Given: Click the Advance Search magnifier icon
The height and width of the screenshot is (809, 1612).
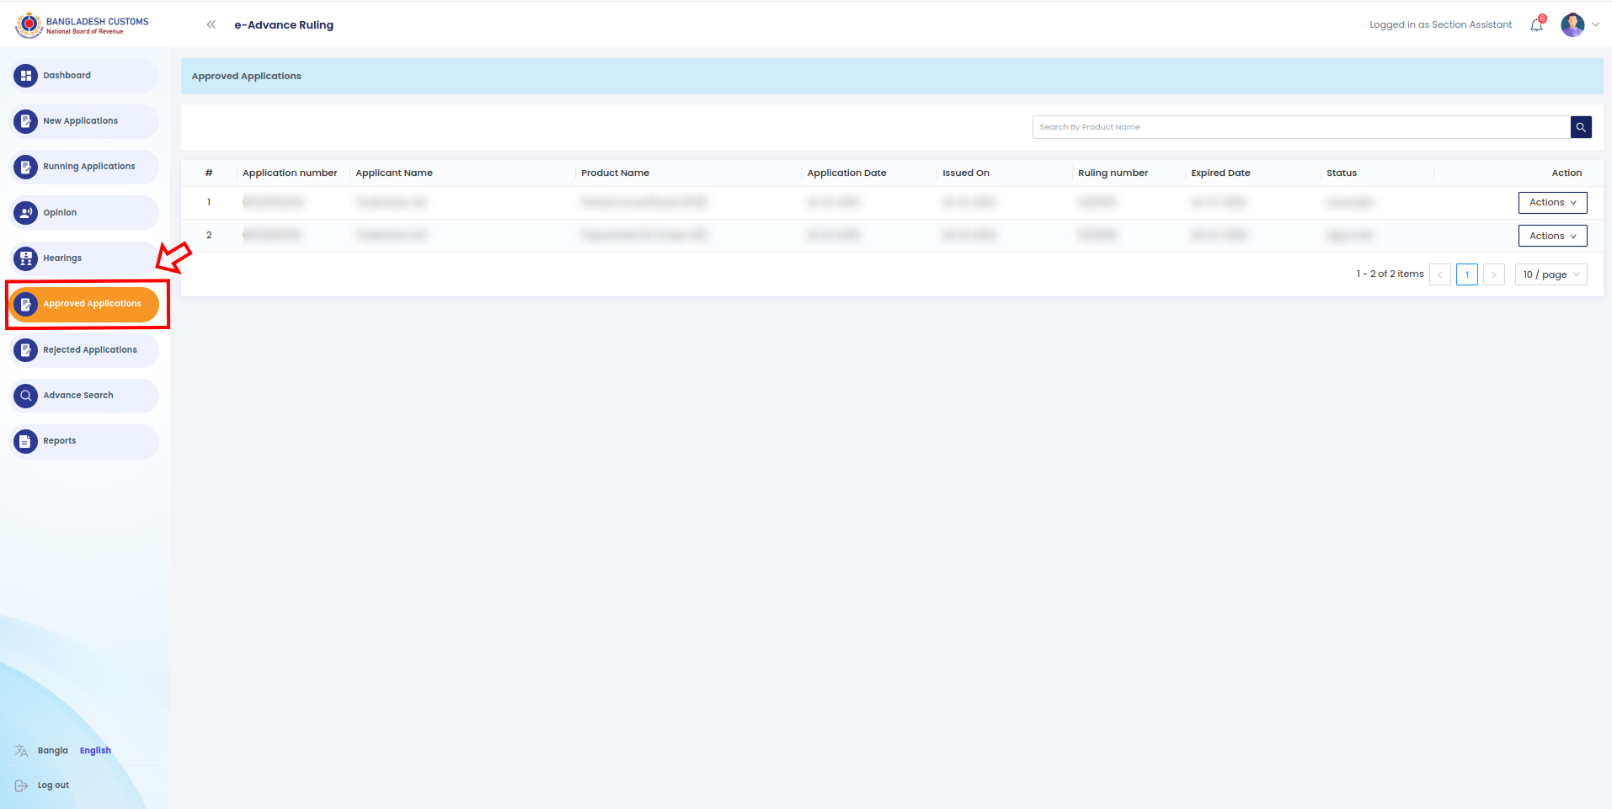Looking at the screenshot, I should [x=26, y=396].
